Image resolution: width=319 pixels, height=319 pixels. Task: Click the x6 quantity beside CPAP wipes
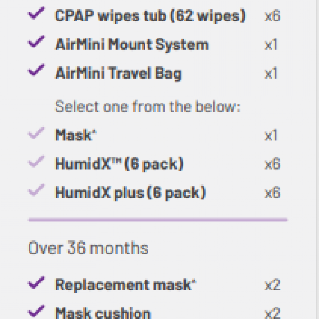(x=272, y=16)
